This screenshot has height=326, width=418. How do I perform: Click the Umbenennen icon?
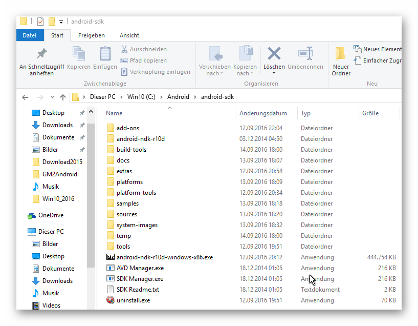tap(305, 53)
